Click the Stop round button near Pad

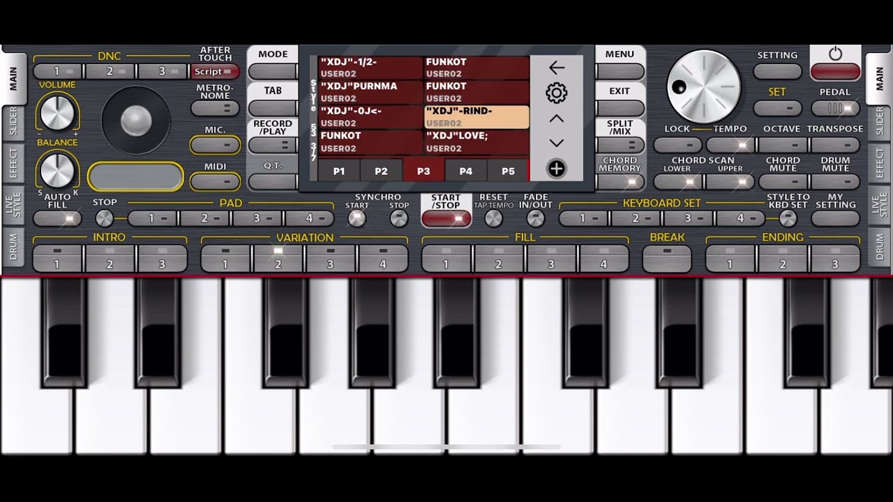coord(104,218)
